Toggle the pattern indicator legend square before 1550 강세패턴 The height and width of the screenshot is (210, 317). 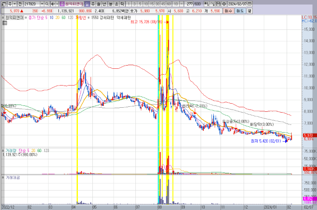(89, 18)
